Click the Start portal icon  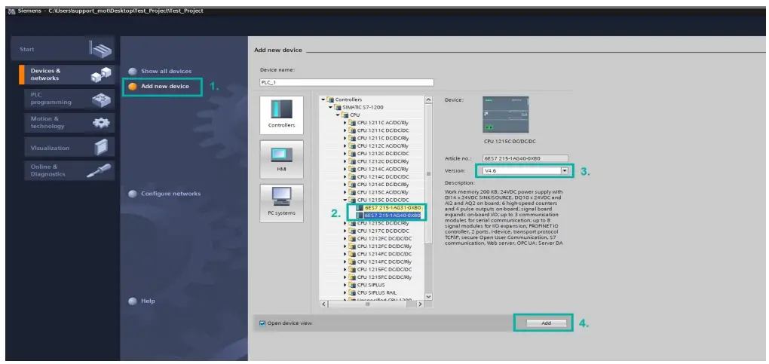[100, 49]
